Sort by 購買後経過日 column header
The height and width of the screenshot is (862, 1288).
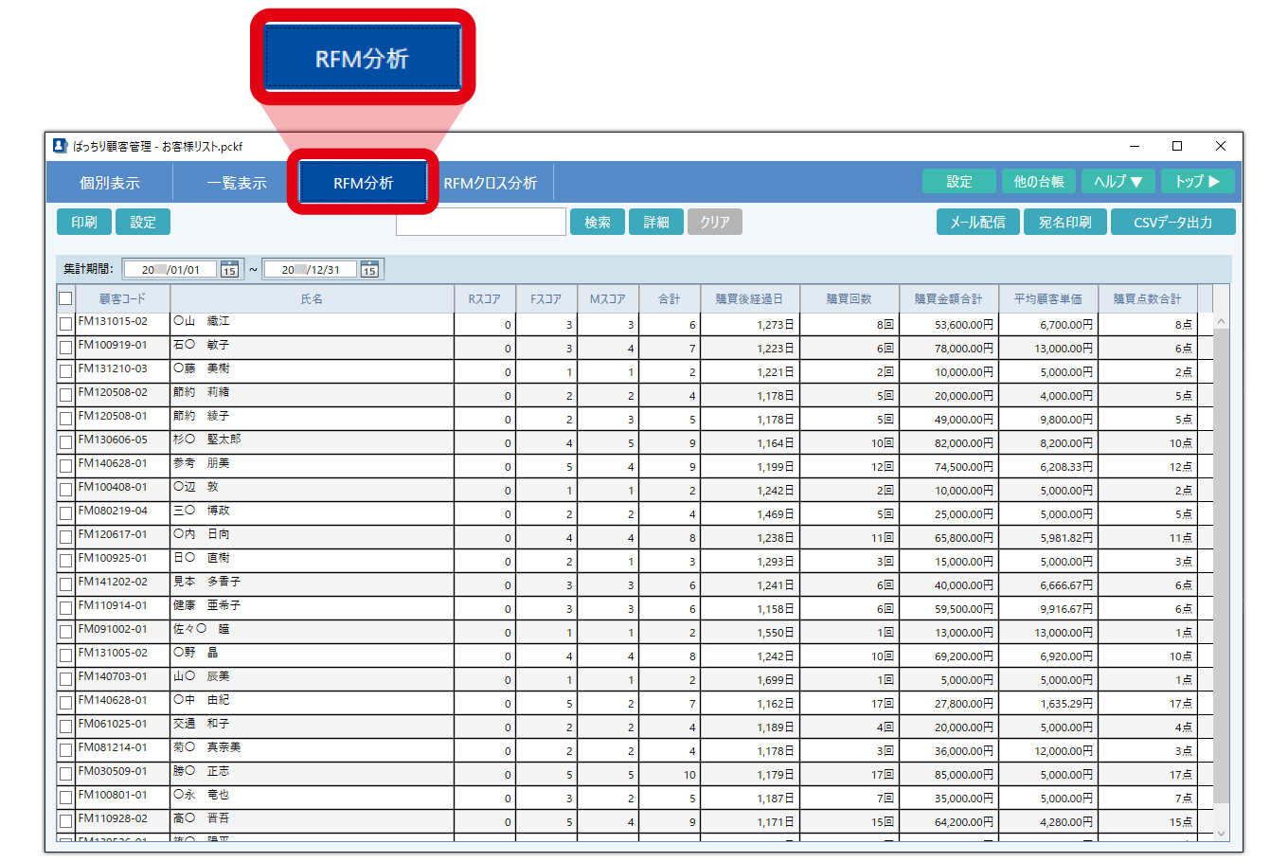[x=750, y=298]
